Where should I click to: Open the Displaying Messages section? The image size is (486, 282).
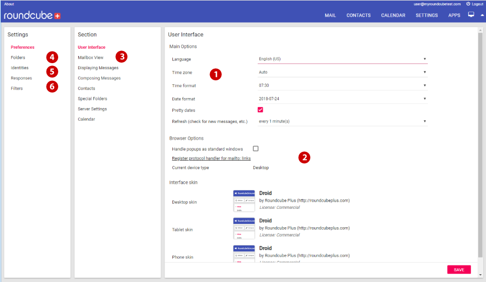click(98, 68)
